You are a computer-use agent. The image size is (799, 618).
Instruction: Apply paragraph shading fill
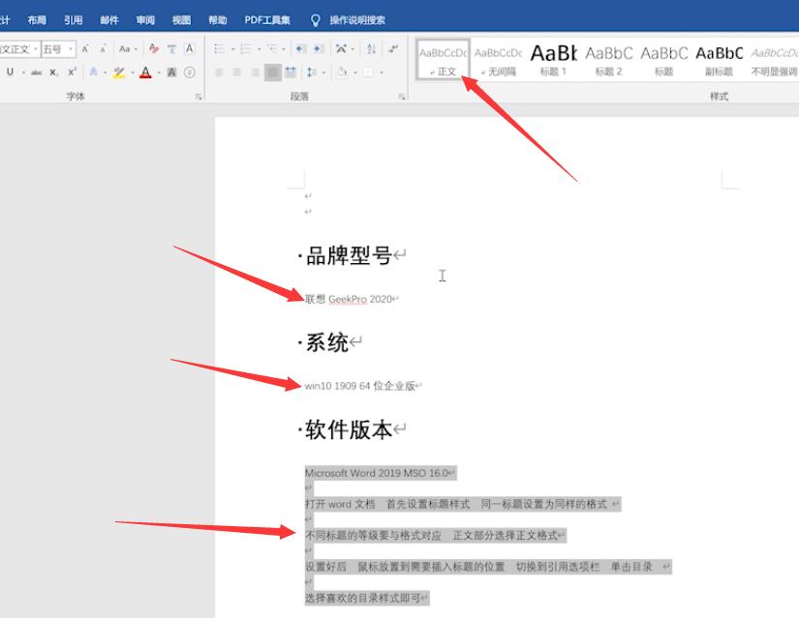342,73
